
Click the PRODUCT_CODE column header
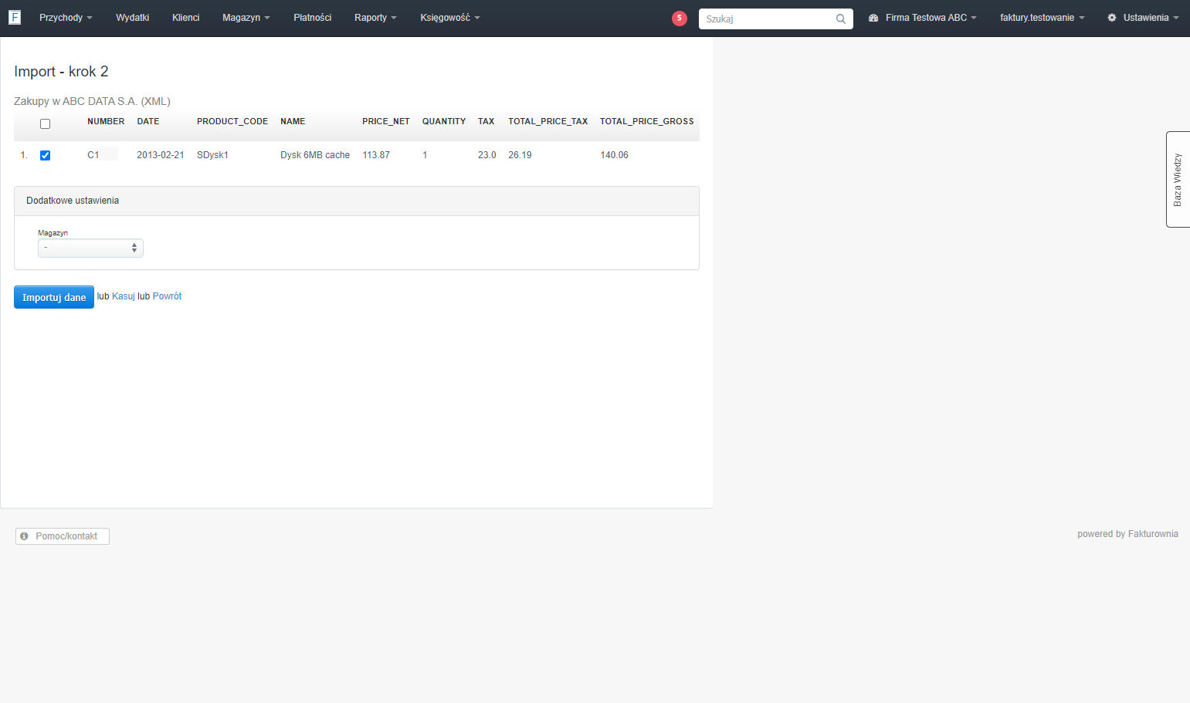232,122
